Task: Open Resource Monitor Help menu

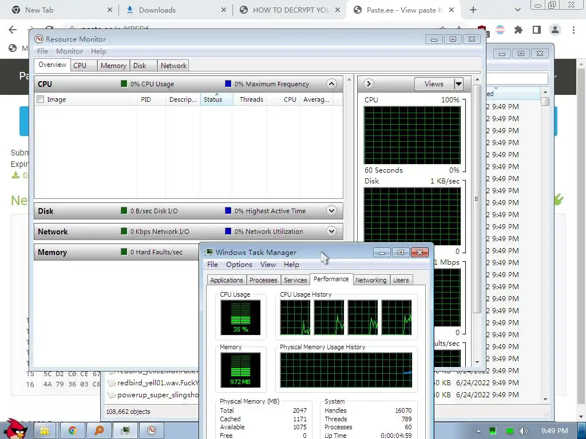Action: (98, 51)
